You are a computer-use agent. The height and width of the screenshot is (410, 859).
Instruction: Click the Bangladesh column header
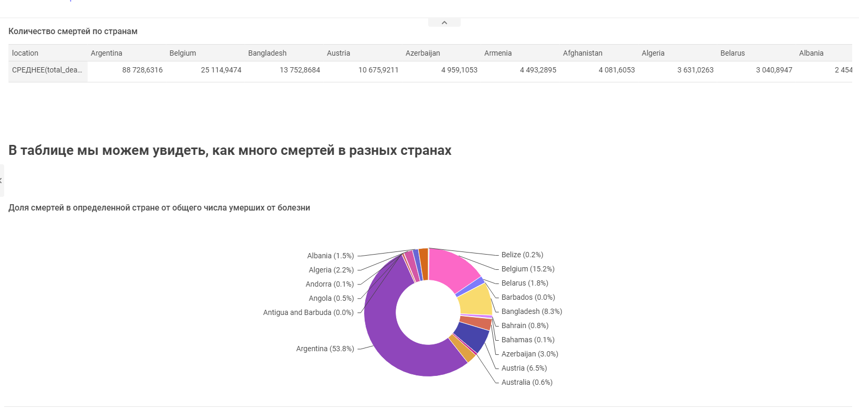tap(267, 53)
